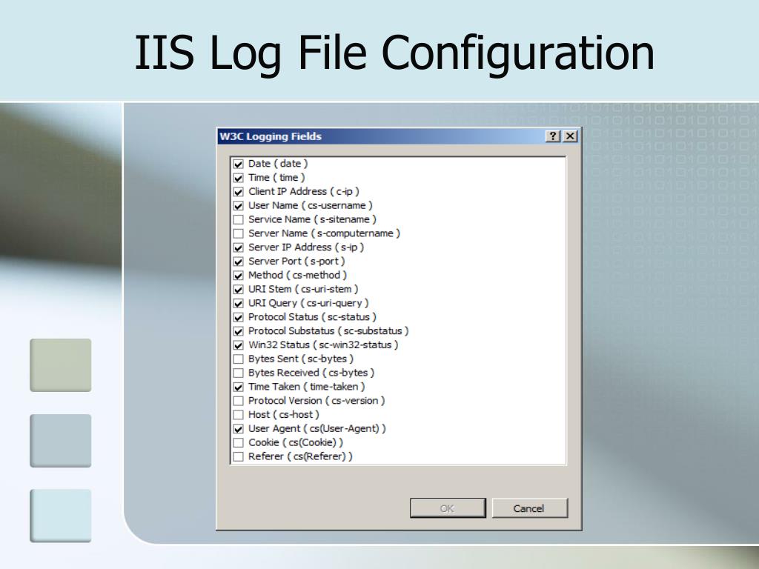Image resolution: width=759 pixels, height=569 pixels.
Task: Toggle Client IP Address ( c-ip ) checkbox
Action: pos(238,192)
